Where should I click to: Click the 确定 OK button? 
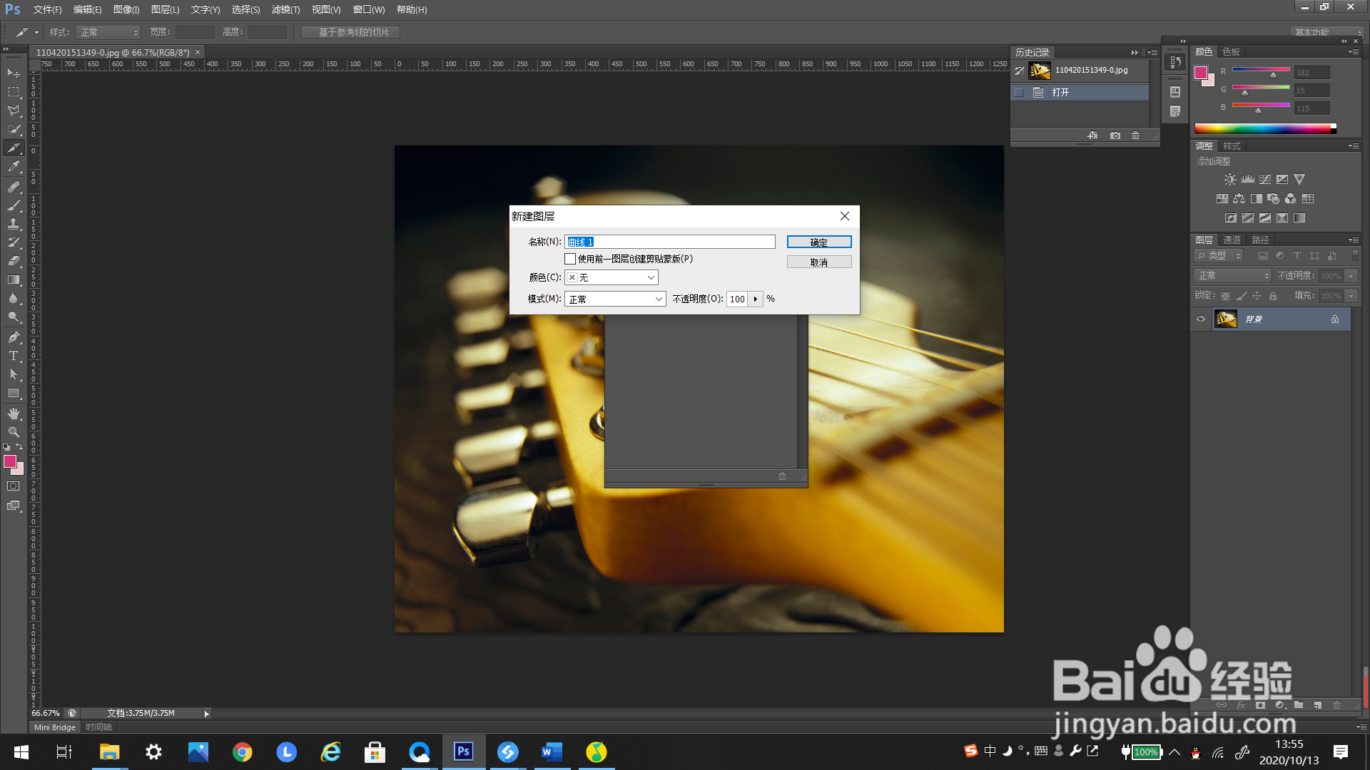(819, 242)
